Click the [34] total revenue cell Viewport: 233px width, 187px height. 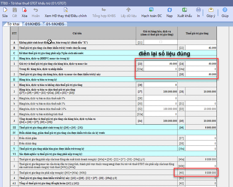tap(161, 121)
